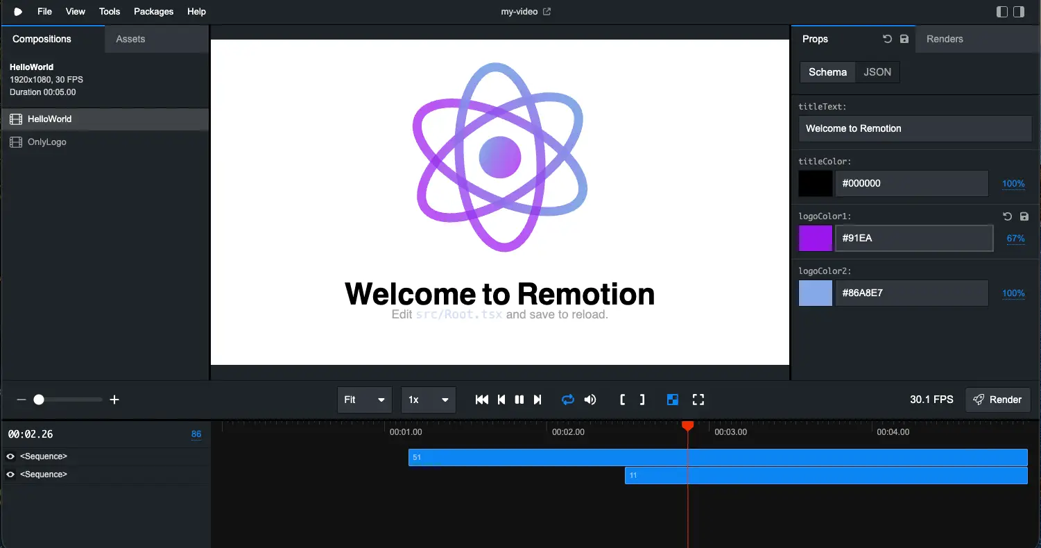Open the Help menu
This screenshot has height=548, width=1041.
(196, 12)
